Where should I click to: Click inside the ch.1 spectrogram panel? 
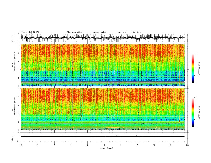point(103,65)
